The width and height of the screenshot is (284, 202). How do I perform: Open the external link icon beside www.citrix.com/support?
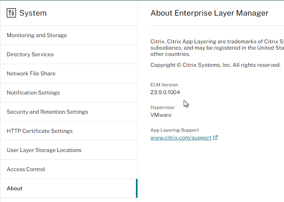(x=215, y=138)
